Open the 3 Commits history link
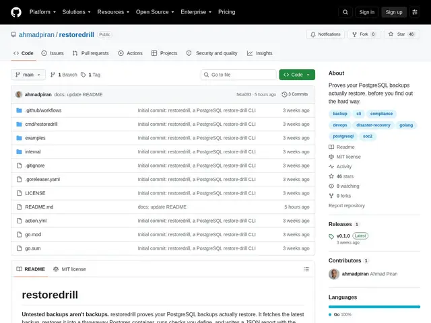Viewport: 431px width, 323px height. pyautogui.click(x=295, y=94)
